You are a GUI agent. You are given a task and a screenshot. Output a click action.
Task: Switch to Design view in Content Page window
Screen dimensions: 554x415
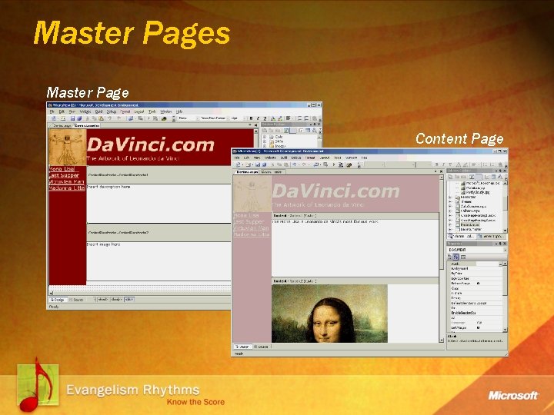(242, 347)
